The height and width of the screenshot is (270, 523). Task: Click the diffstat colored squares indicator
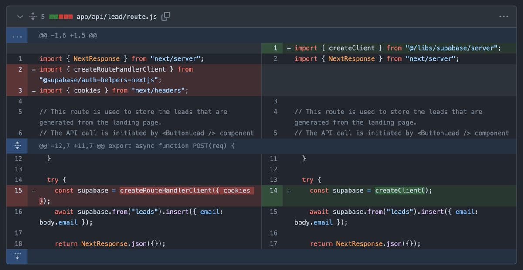point(61,17)
